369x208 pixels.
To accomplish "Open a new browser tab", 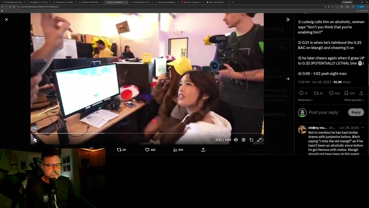I will (x=233, y=2).
